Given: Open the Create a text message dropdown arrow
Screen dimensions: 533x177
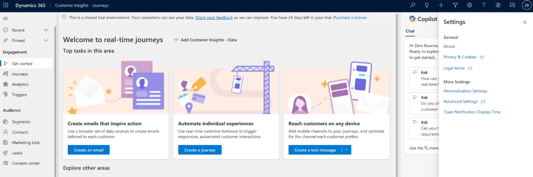Looking at the screenshot, I should pos(346,150).
